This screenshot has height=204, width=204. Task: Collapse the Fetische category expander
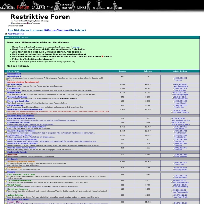point(6,172)
